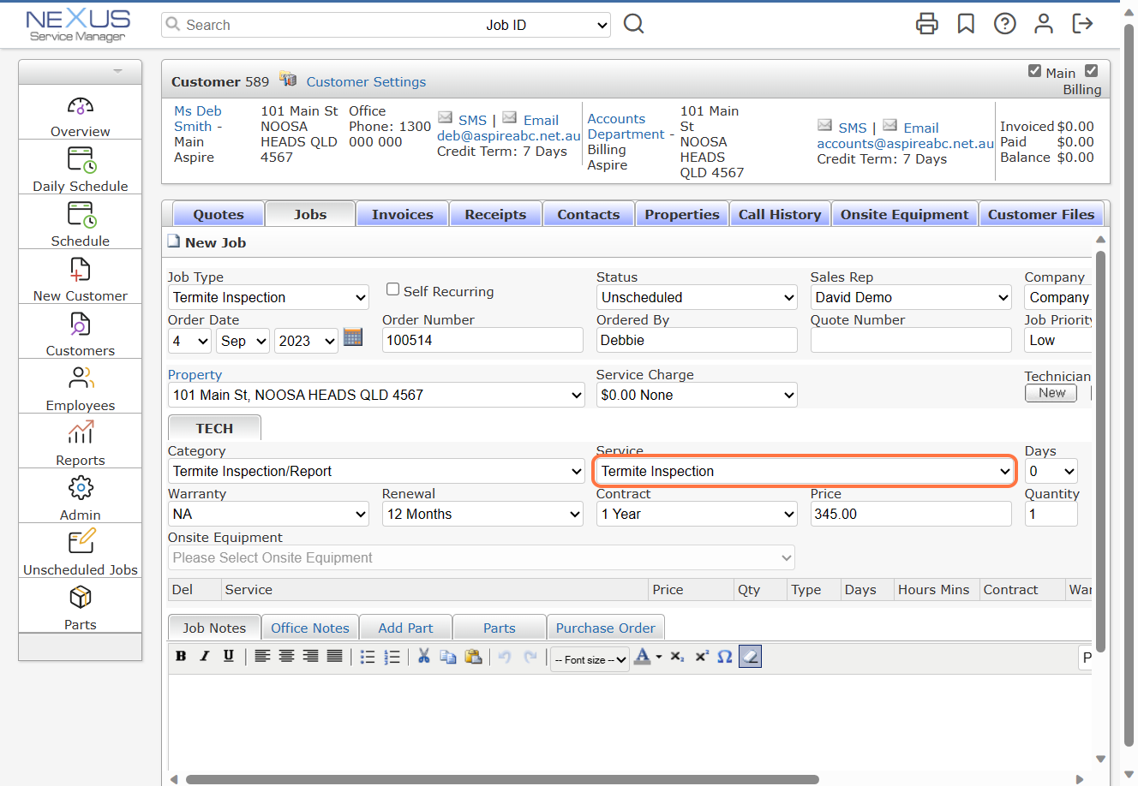Click the Customer Settings link
The height and width of the screenshot is (786, 1138).
click(366, 81)
